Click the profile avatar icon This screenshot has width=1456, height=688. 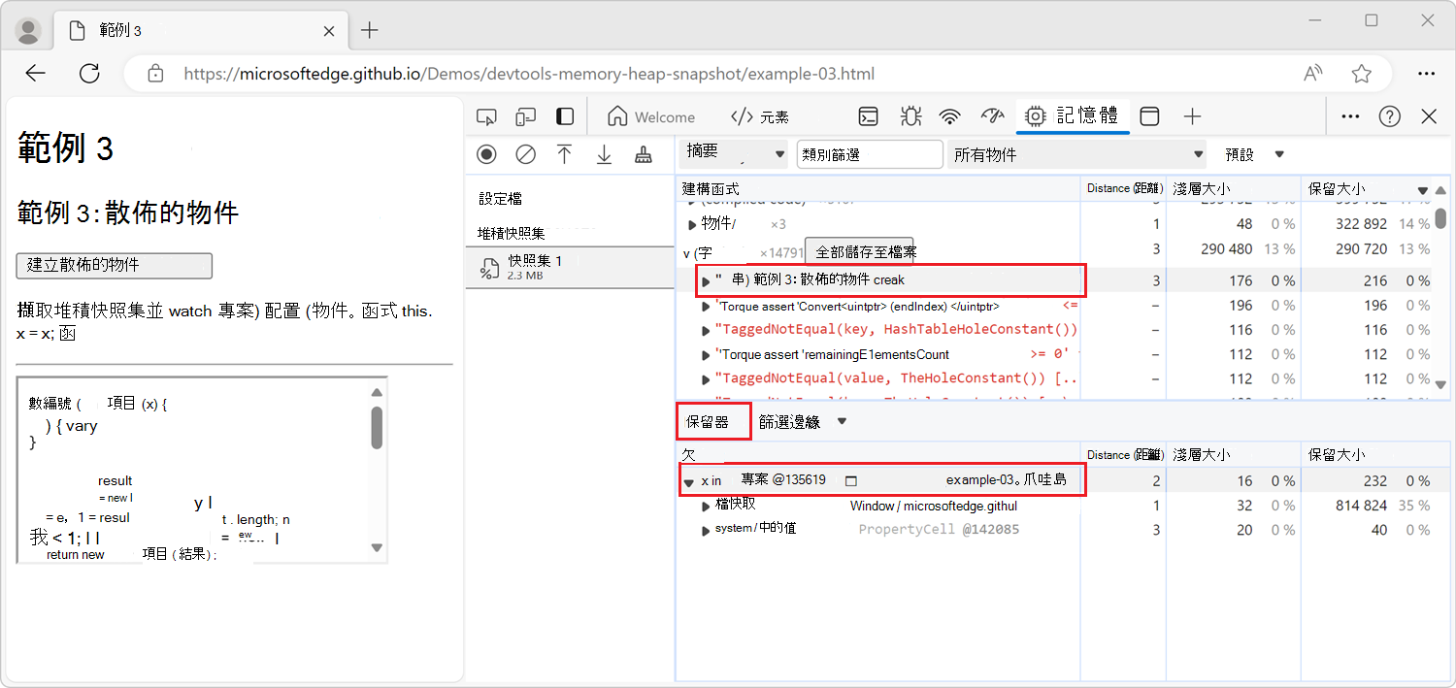29,31
